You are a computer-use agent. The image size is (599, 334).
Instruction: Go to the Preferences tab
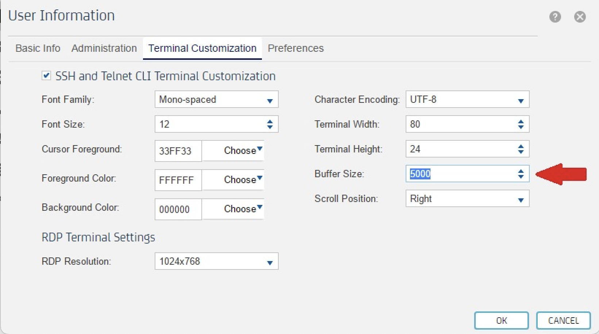[x=295, y=48]
